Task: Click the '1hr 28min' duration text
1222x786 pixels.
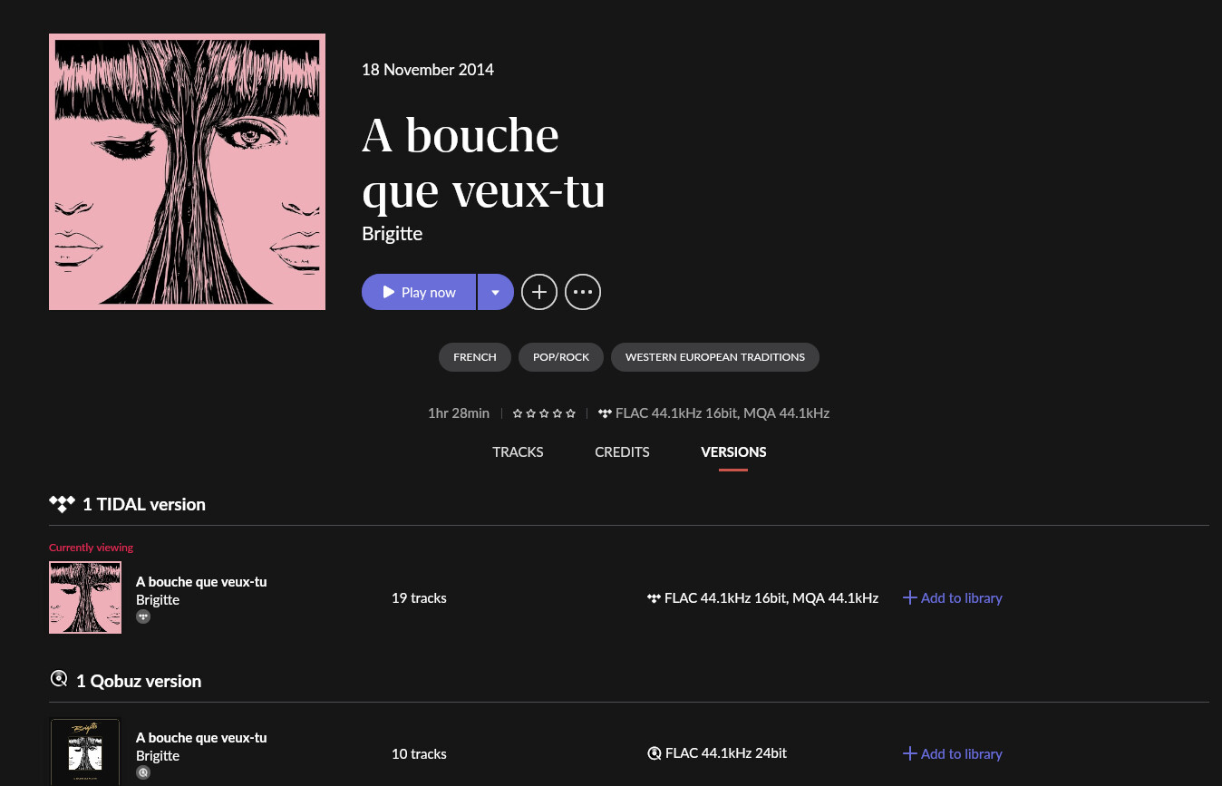Action: pos(459,413)
